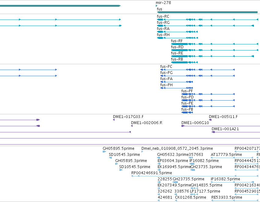The width and height of the screenshot is (260, 202).
Task: Select the fus-RH transcript
Action: pos(178,38)
